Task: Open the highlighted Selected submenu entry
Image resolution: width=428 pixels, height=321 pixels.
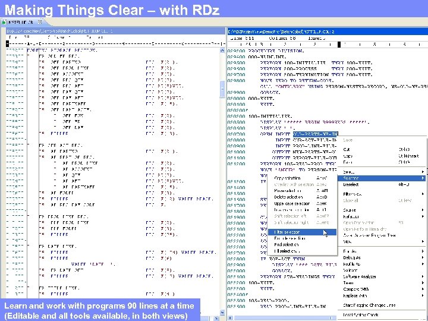Action: pos(382,178)
